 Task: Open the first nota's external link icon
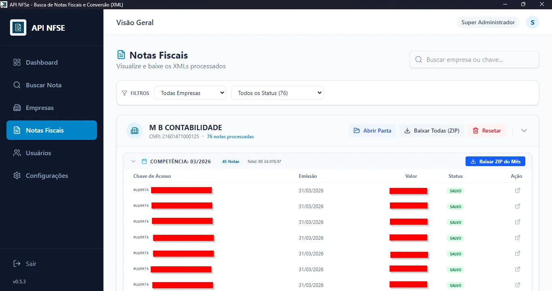pos(518,190)
